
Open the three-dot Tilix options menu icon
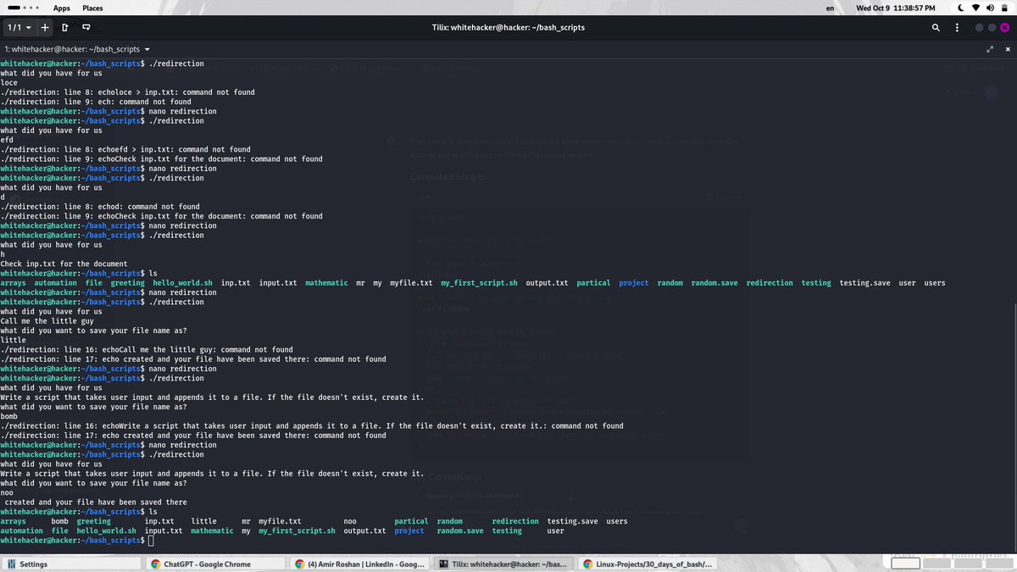click(958, 27)
